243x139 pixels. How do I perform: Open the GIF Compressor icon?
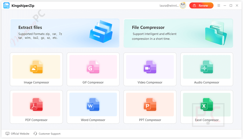[x=93, y=67]
